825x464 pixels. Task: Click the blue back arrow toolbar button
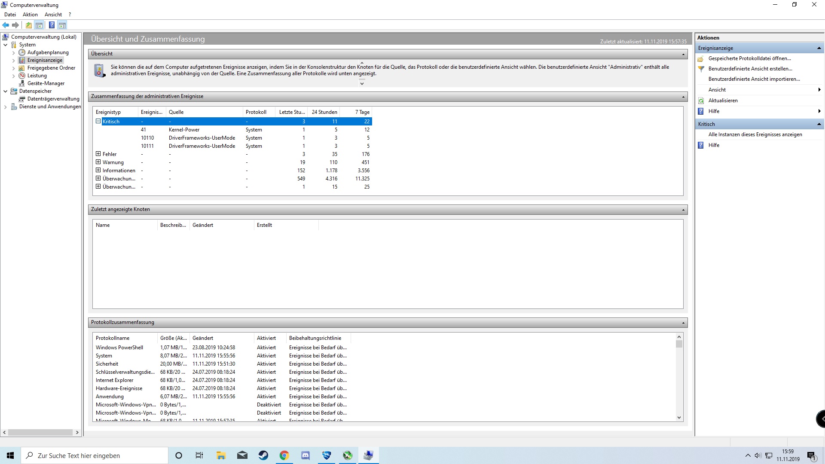pos(6,25)
